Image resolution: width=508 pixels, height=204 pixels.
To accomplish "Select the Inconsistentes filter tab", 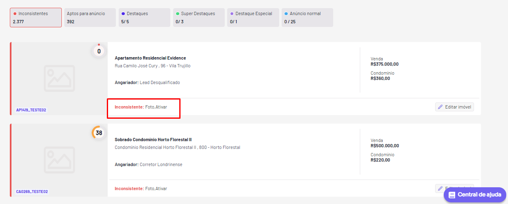I will tap(36, 18).
